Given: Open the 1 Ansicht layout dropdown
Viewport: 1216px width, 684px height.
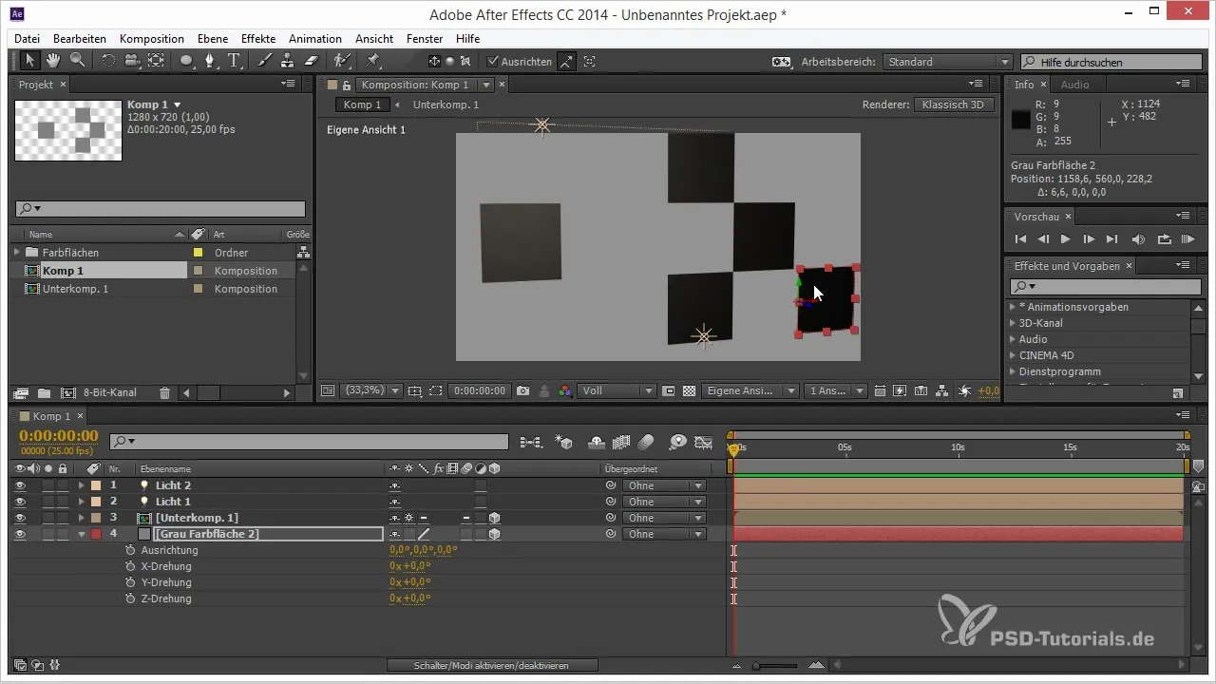Looking at the screenshot, I should coord(835,390).
